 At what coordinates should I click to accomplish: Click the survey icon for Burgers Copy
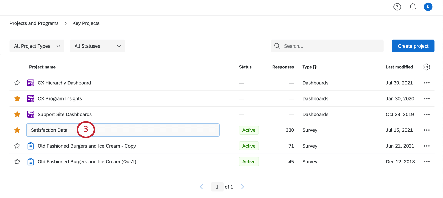click(x=30, y=146)
